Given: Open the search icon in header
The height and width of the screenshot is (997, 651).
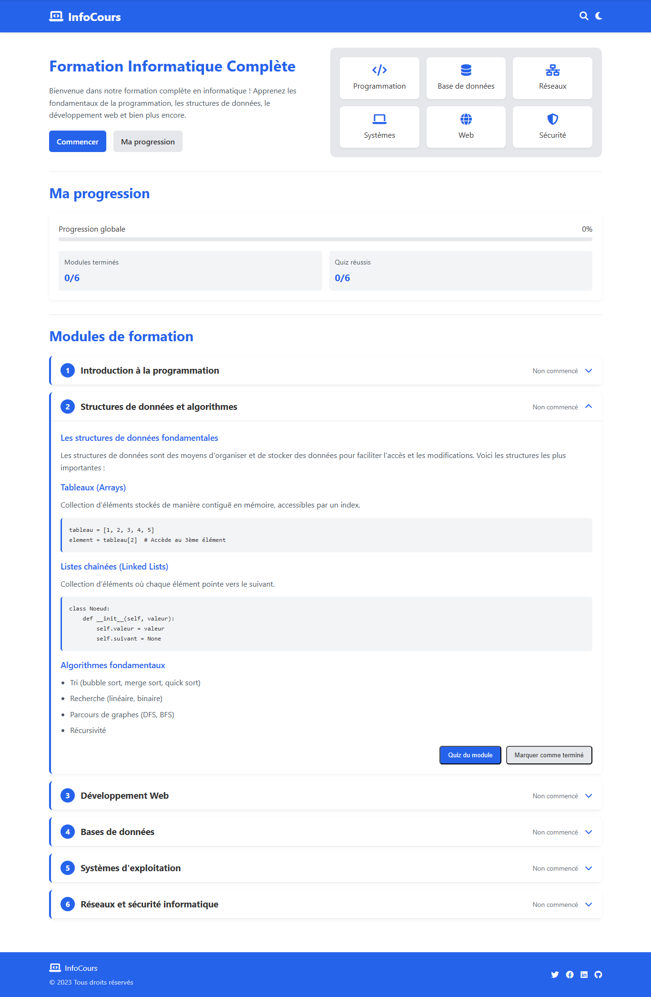Looking at the screenshot, I should click(583, 16).
